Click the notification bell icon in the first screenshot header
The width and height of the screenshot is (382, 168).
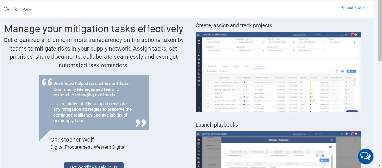(351, 35)
